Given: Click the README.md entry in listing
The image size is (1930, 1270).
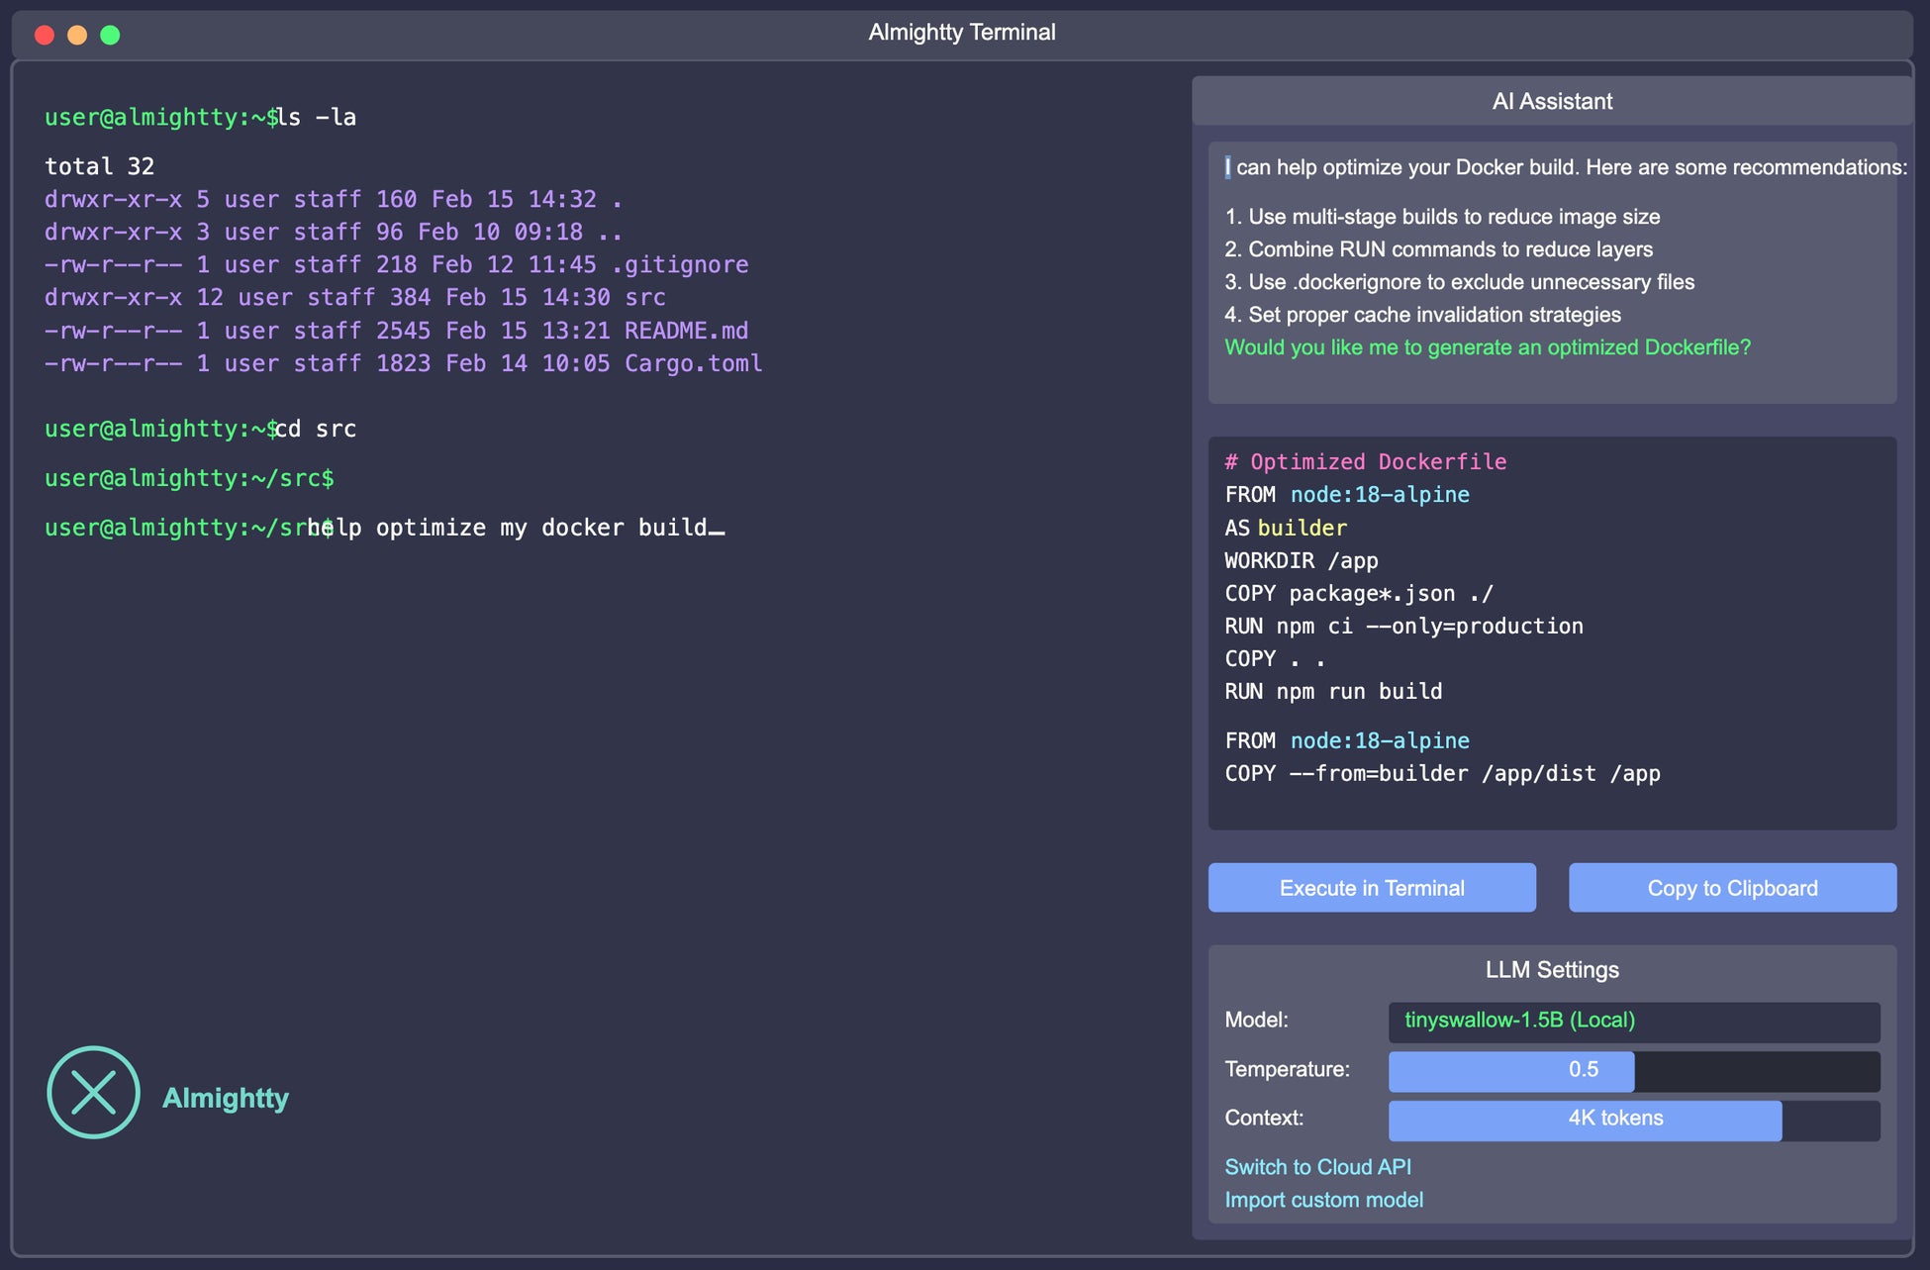Looking at the screenshot, I should tap(685, 331).
